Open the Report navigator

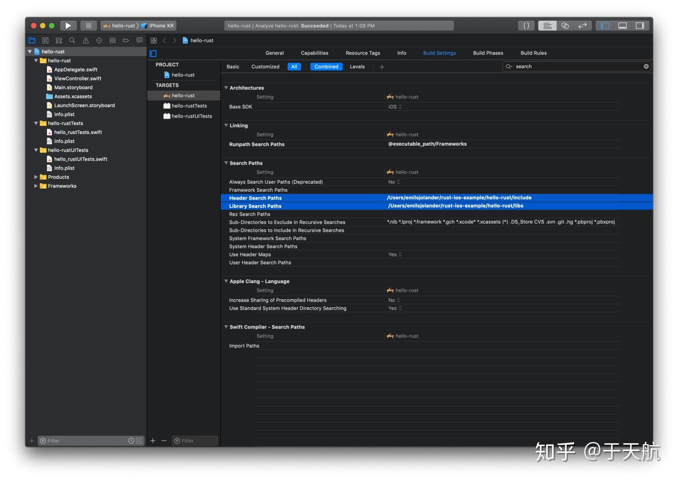coord(139,40)
